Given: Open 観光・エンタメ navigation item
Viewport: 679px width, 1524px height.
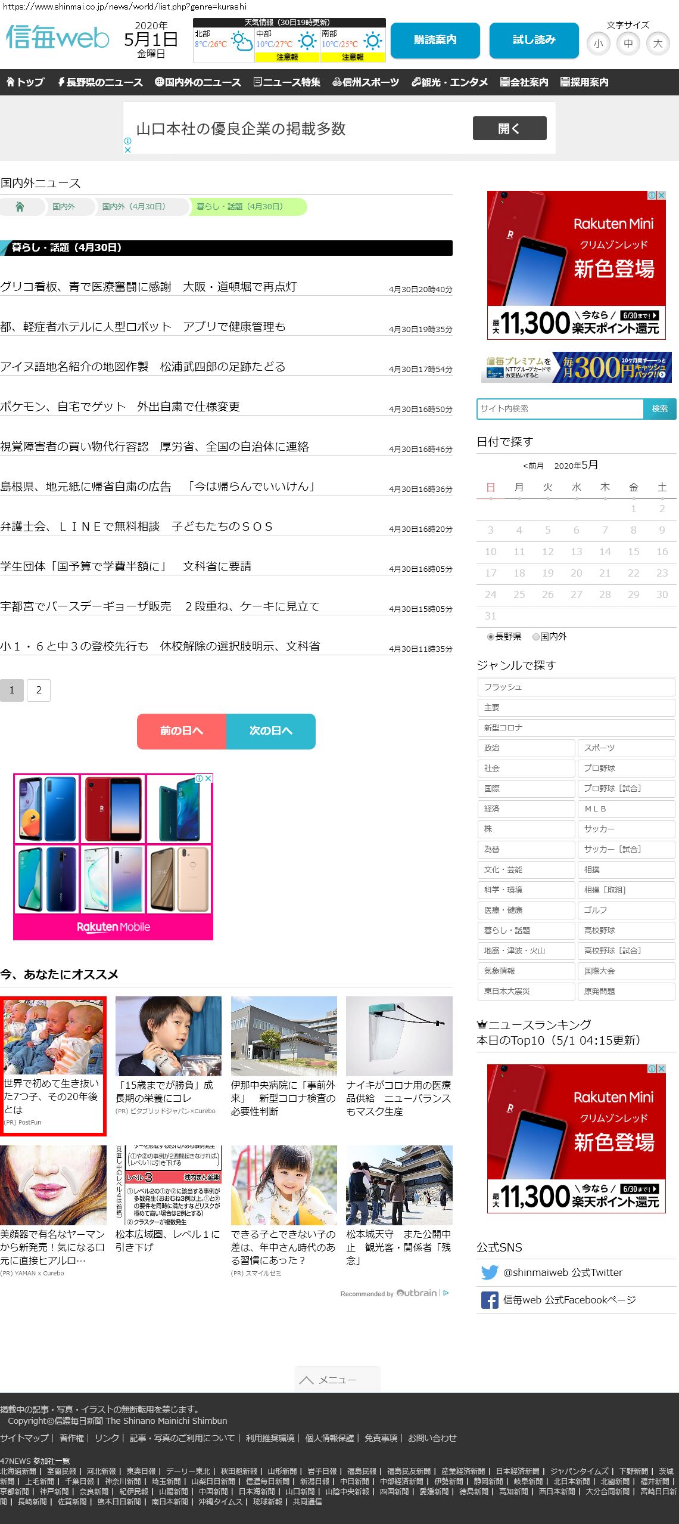Looking at the screenshot, I should coord(450,82).
